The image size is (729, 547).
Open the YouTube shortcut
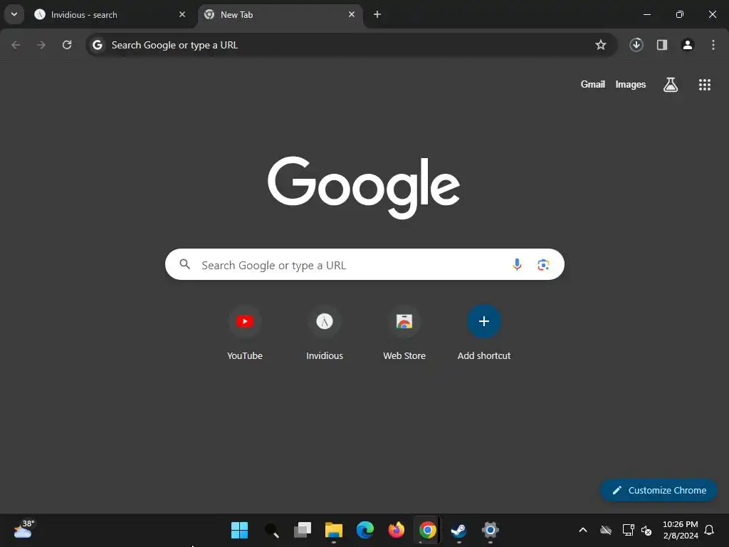tap(245, 333)
